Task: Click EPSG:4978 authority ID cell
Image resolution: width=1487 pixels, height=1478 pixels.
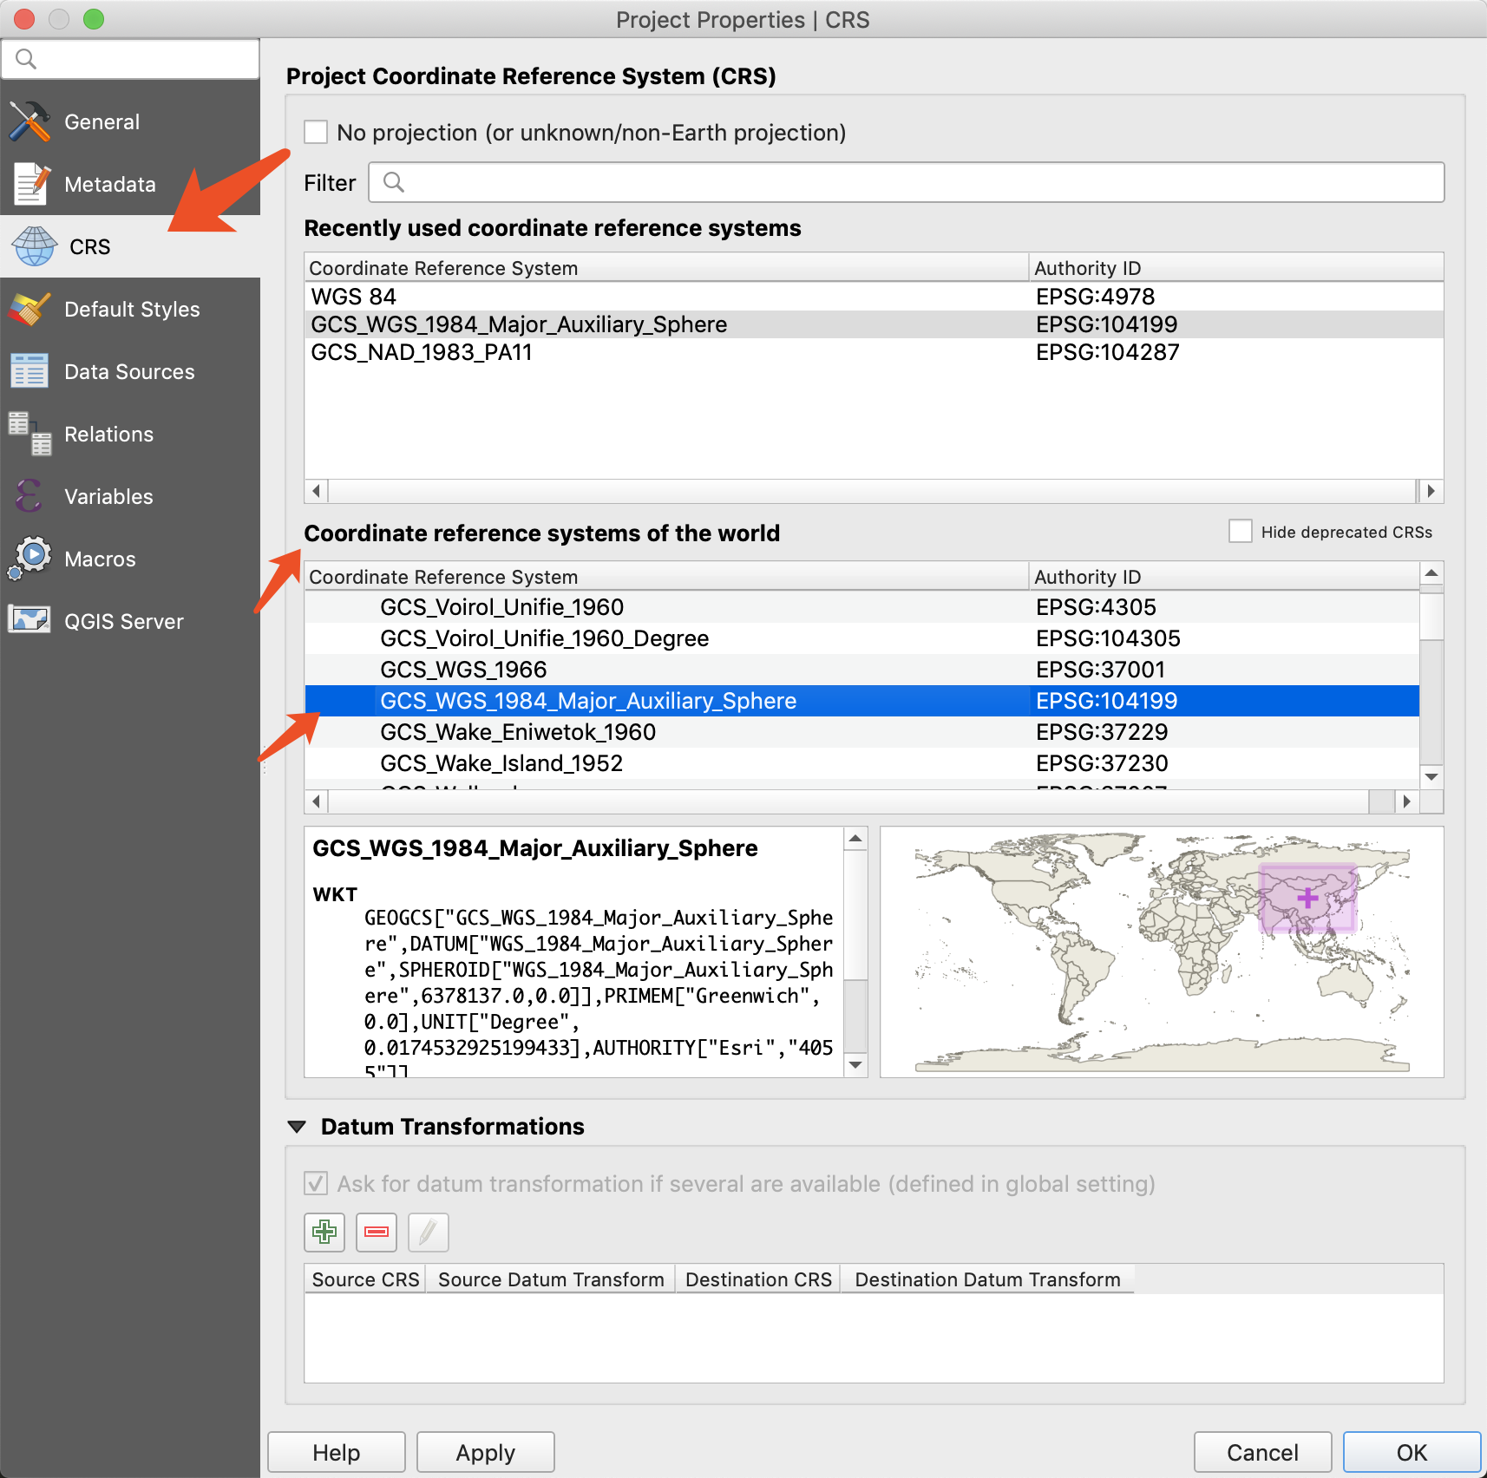Action: pos(1095,297)
